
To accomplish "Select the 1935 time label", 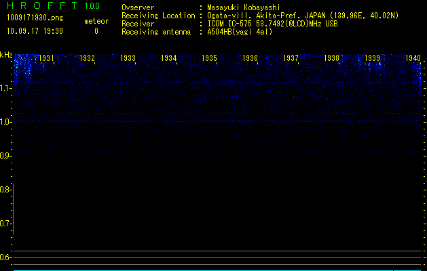I will click(209, 58).
